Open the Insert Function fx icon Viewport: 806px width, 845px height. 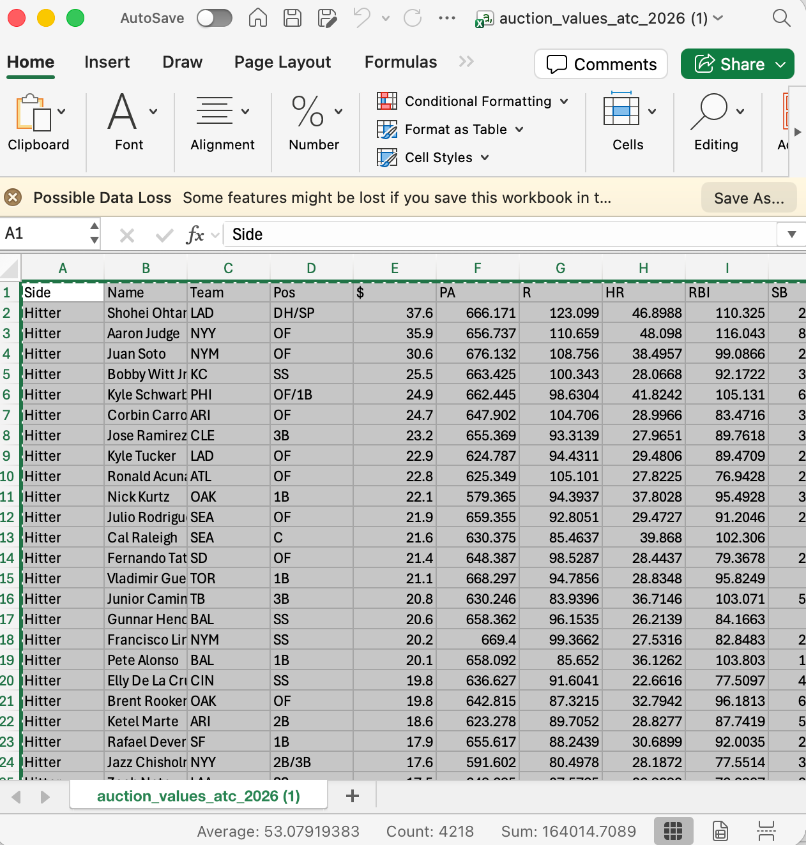click(195, 235)
